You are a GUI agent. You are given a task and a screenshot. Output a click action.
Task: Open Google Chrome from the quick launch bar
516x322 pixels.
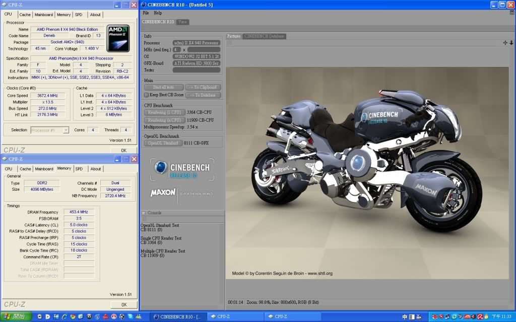click(73, 316)
